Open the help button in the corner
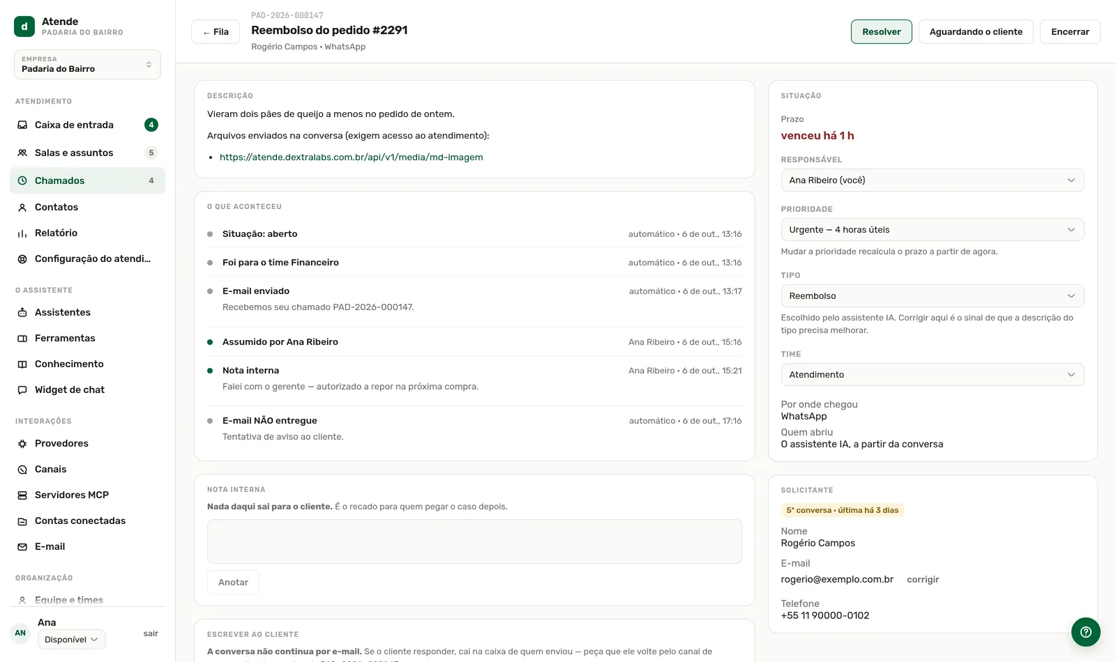The image size is (1116, 662). coord(1086,632)
